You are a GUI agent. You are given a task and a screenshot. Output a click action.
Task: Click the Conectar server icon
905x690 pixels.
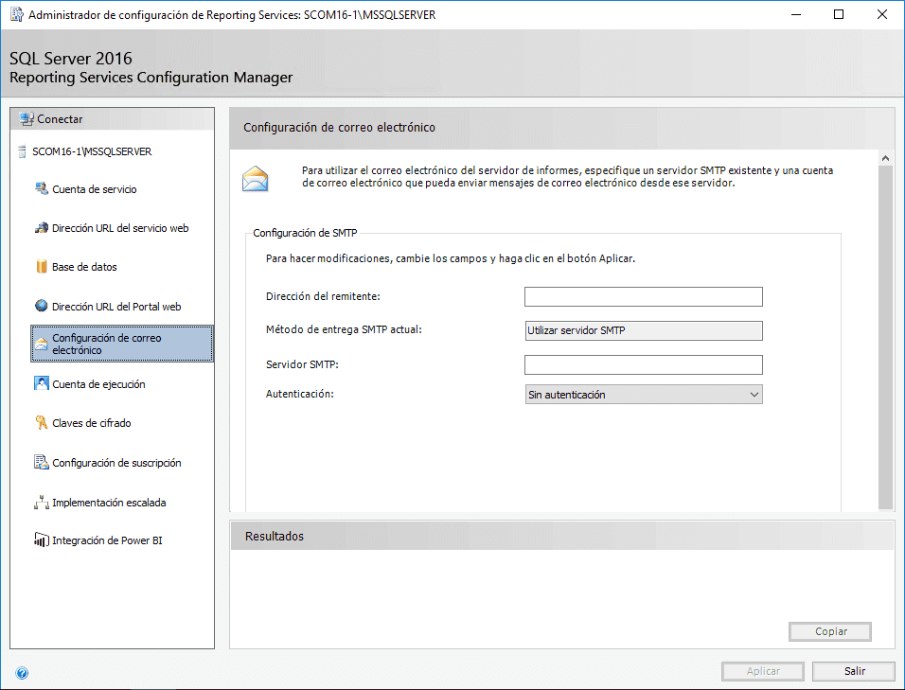pos(27,119)
